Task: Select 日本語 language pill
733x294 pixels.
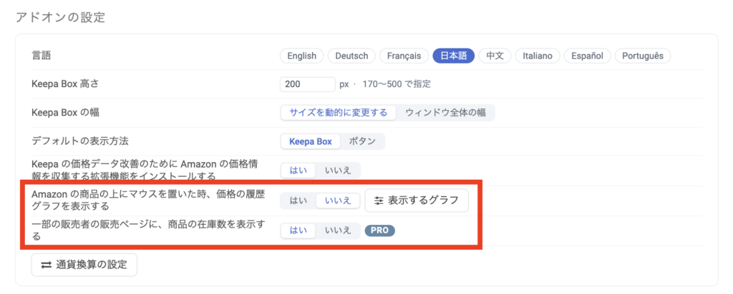Action: (454, 56)
